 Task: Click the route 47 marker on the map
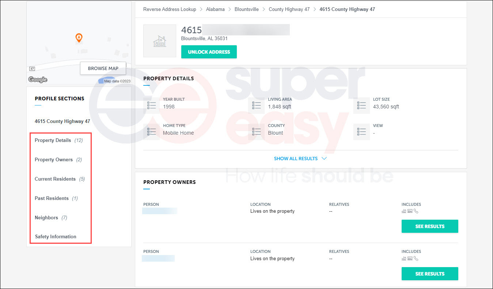(x=32, y=69)
